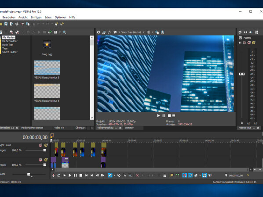Open the Ansicht menu
263x197 pixels.
click(x=23, y=17)
